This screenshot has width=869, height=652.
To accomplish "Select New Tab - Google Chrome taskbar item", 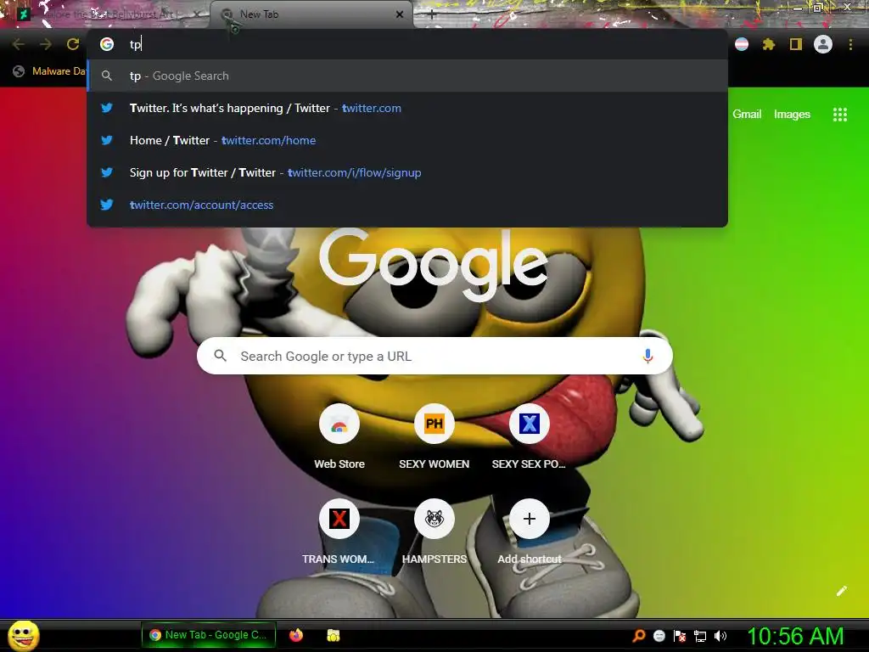I will click(209, 635).
